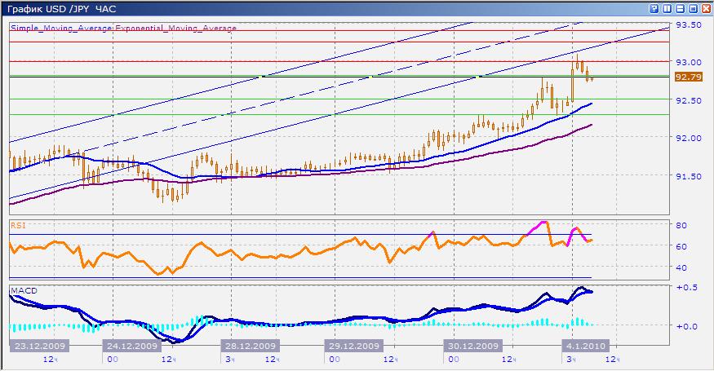The width and height of the screenshot is (714, 371).
Task: Click the MACD panel label
Action: [24, 290]
